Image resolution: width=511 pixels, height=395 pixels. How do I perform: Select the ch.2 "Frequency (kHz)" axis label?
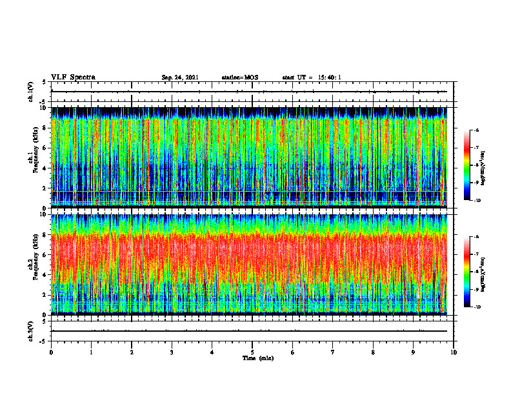[x=35, y=256]
